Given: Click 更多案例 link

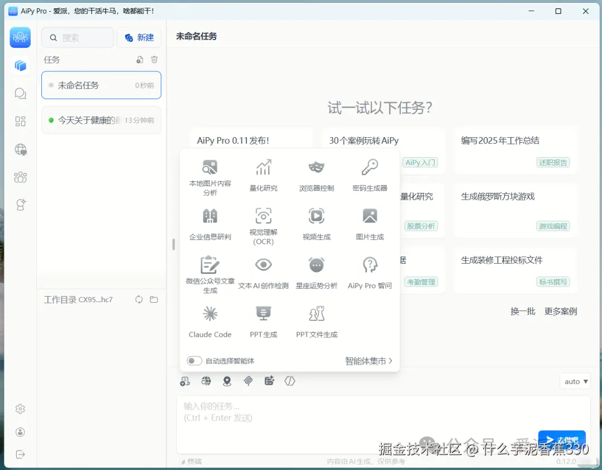Looking at the screenshot, I should tap(561, 312).
